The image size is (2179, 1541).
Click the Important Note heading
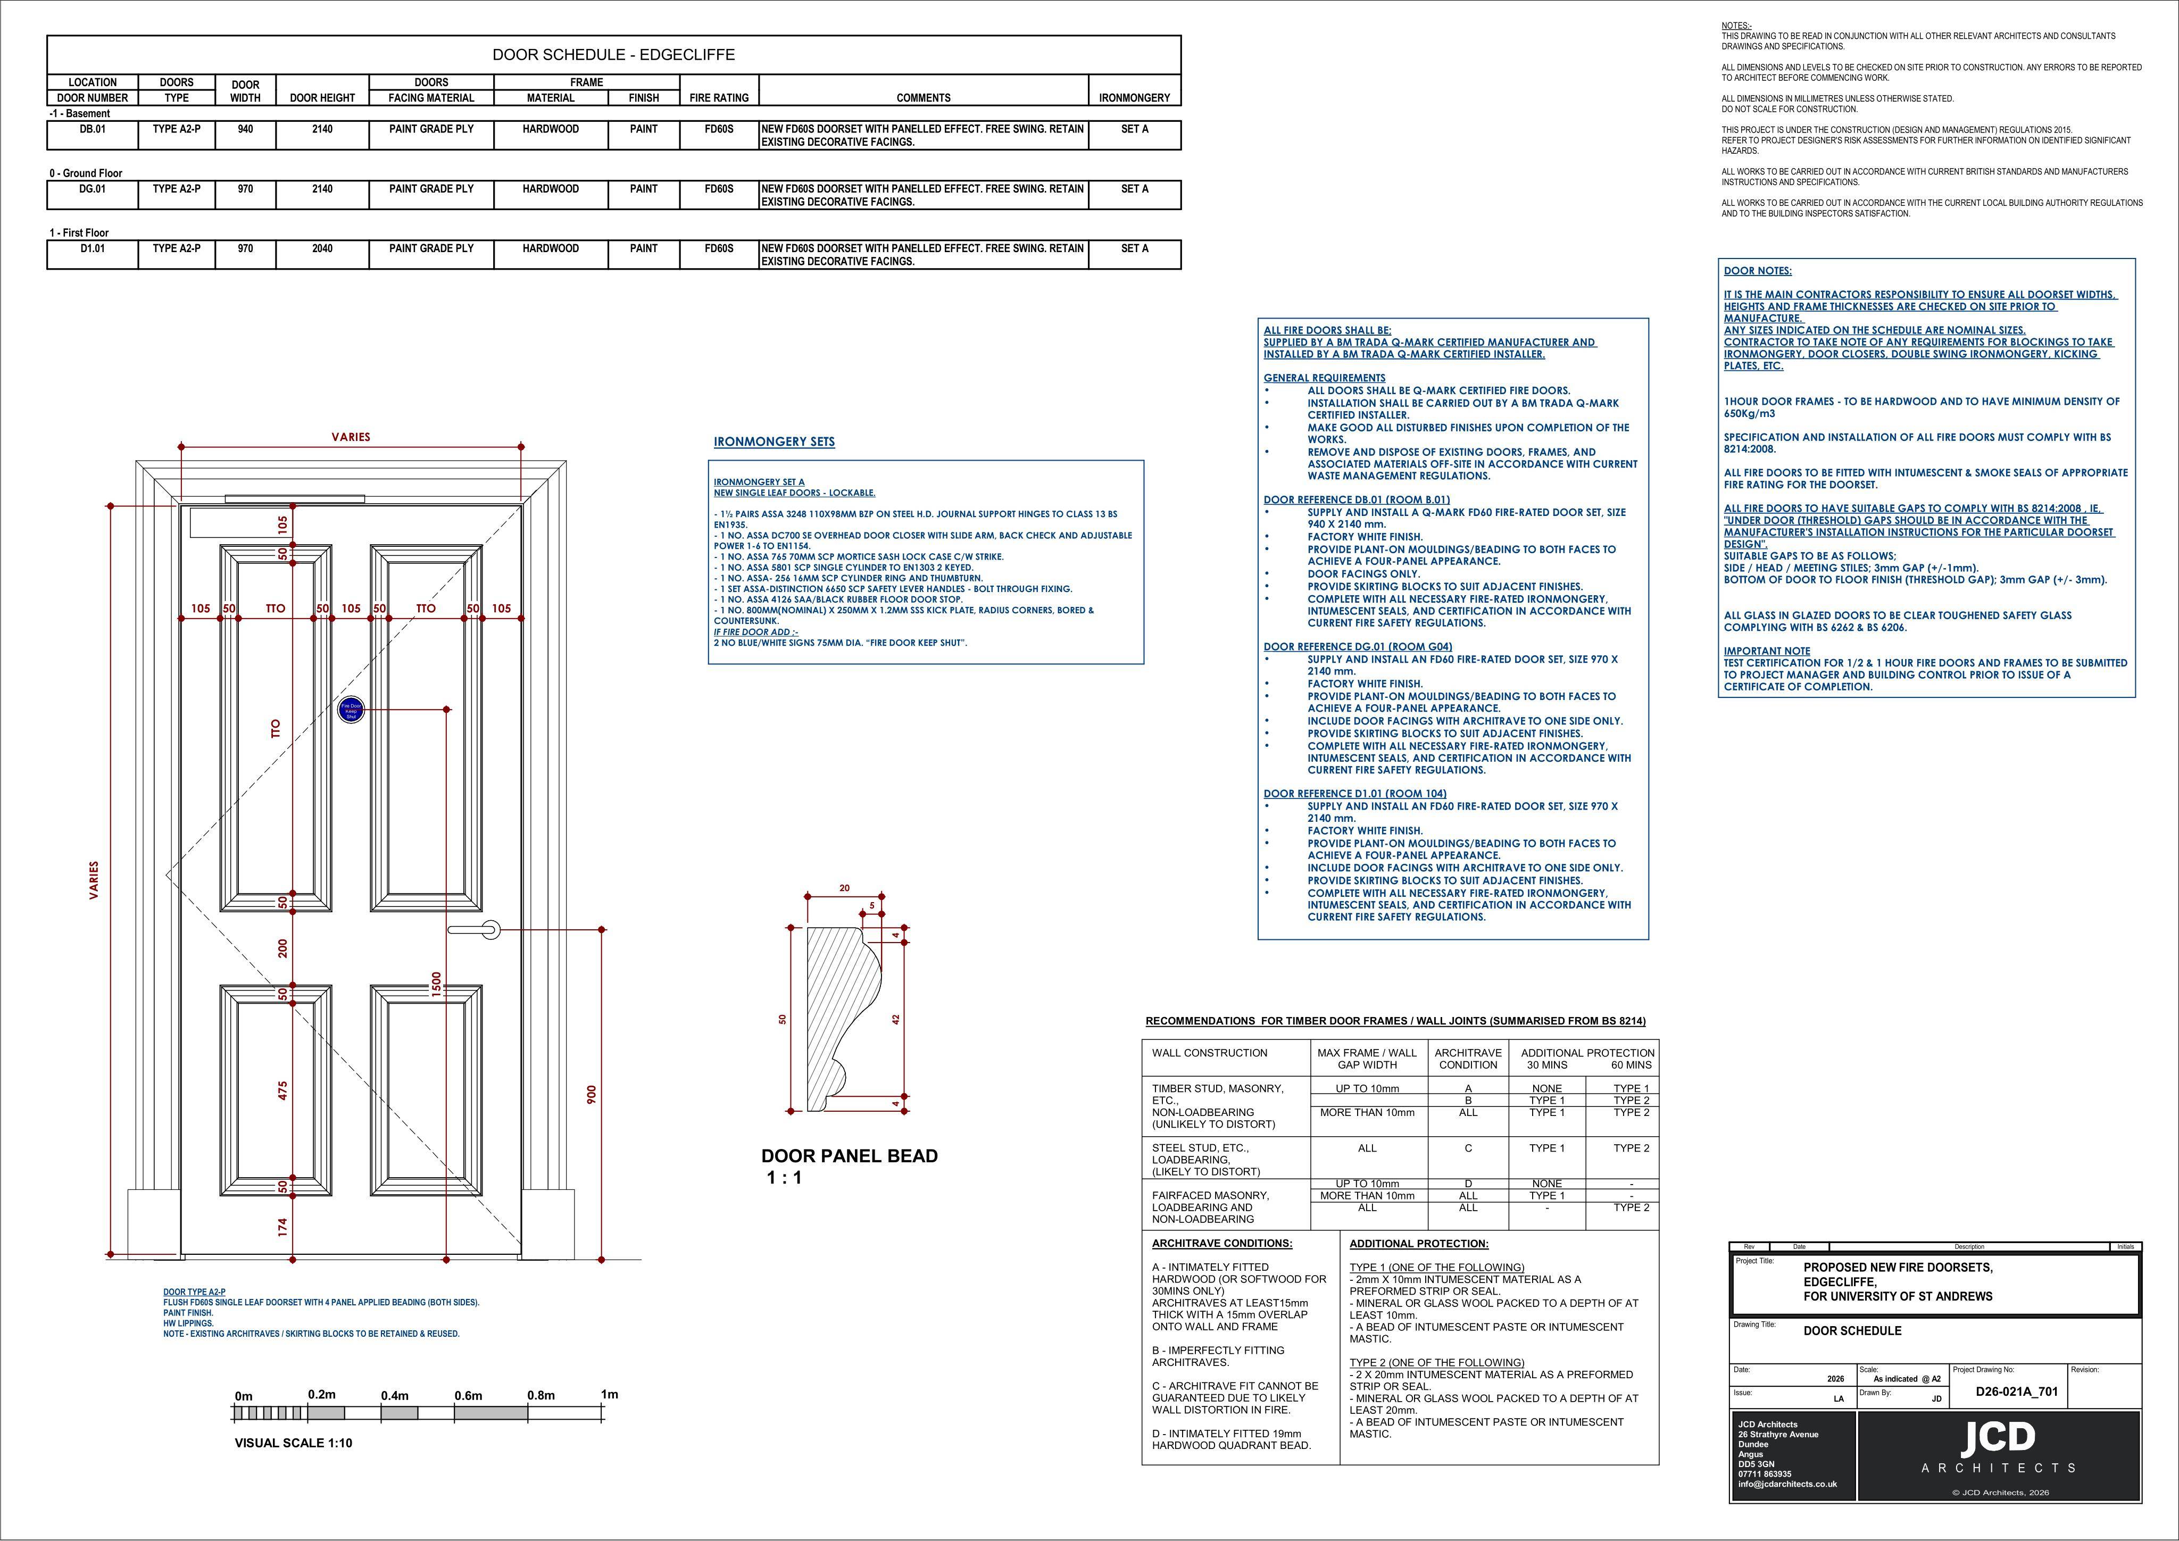(x=1767, y=651)
